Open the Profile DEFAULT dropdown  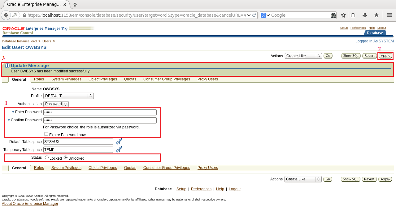68,96
